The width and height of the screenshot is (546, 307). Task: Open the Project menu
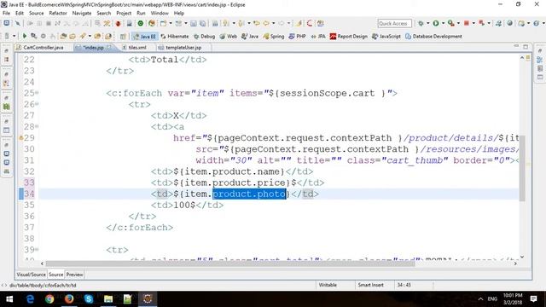pyautogui.click(x=124, y=13)
